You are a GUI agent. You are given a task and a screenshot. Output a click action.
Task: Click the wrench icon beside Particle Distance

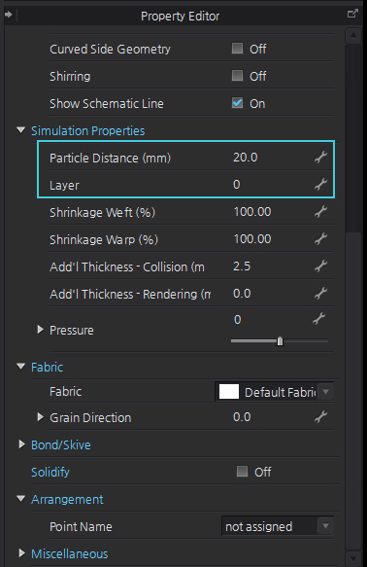(320, 158)
